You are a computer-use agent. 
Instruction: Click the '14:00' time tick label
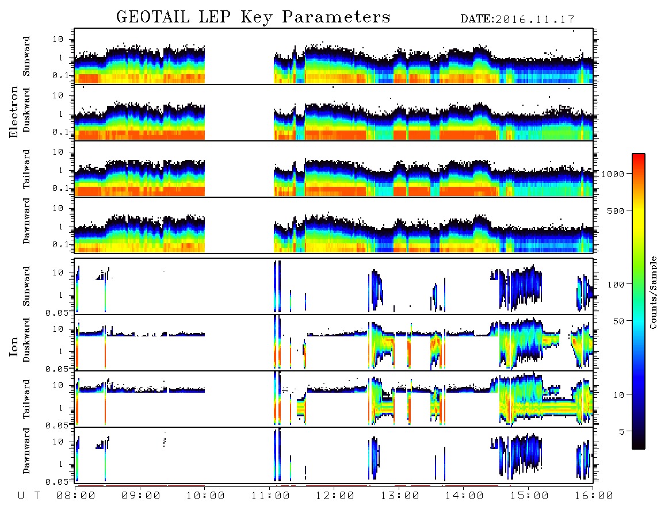point(464,496)
